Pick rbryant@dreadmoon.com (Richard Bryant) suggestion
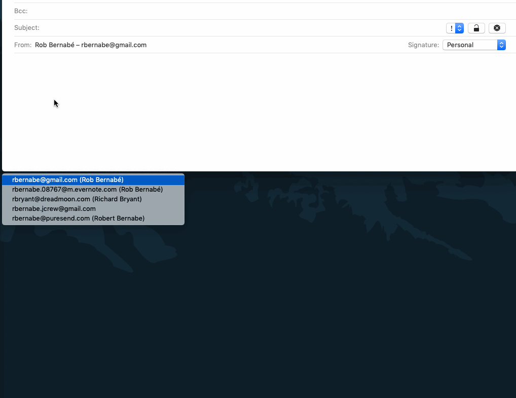Screen dimensions: 516x398 [x=93, y=199]
